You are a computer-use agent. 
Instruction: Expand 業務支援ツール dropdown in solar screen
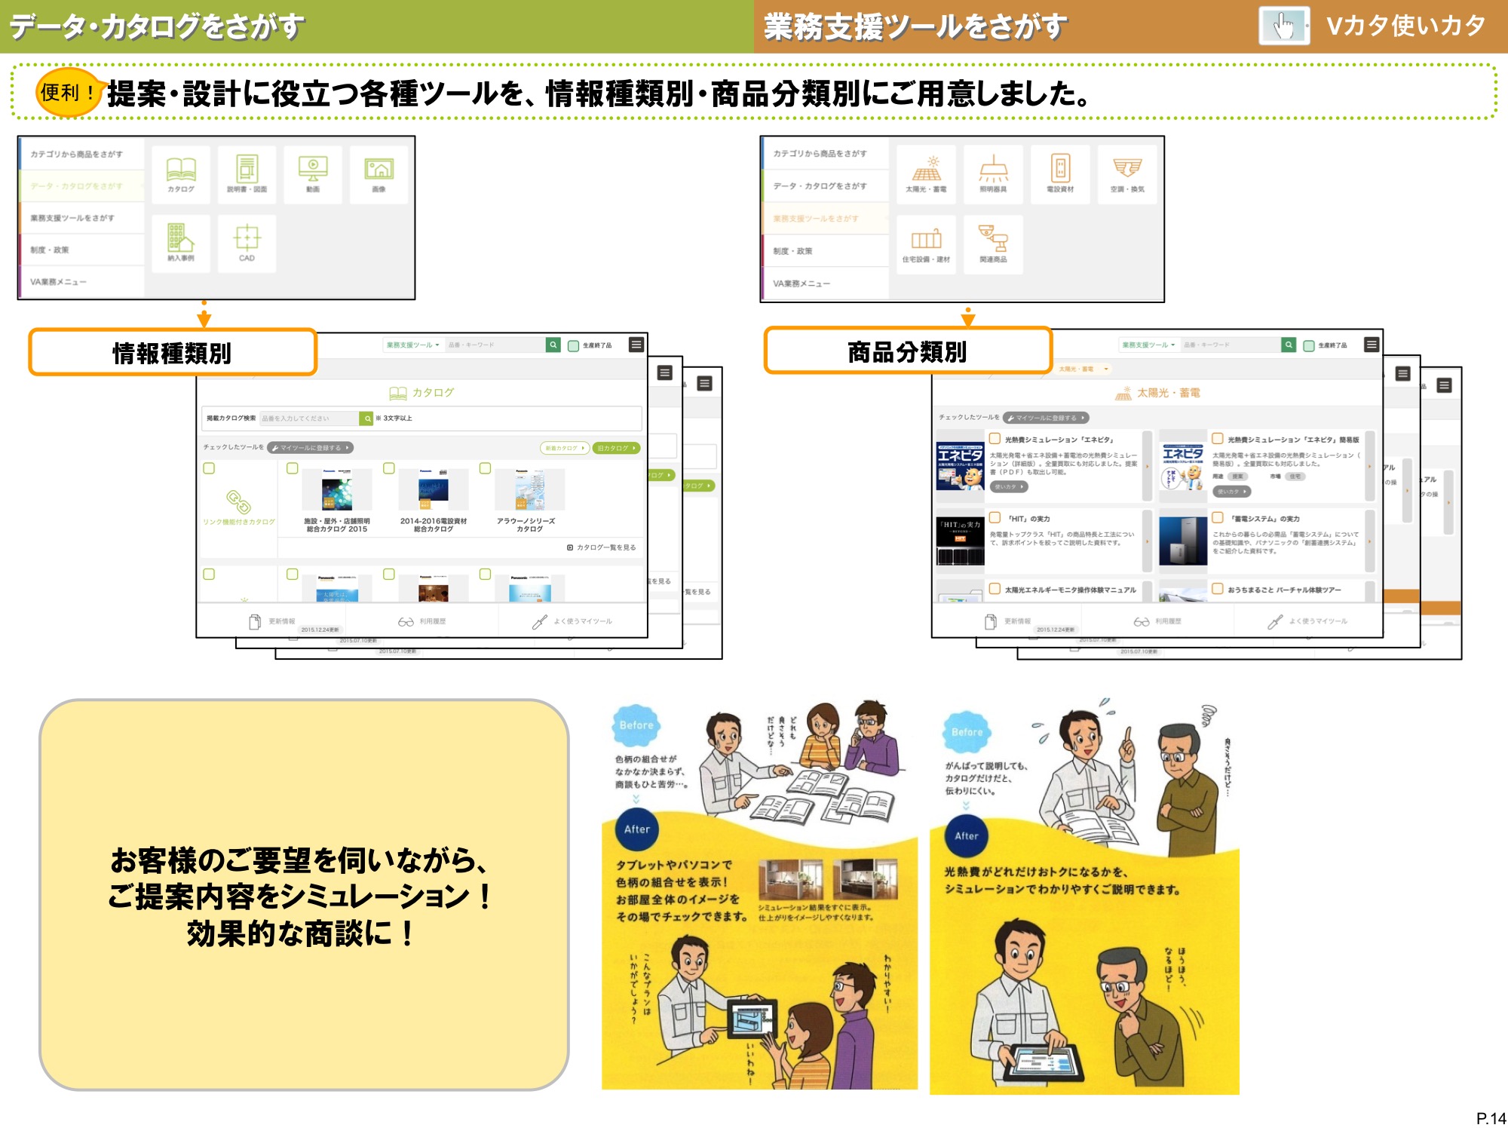tap(1148, 345)
